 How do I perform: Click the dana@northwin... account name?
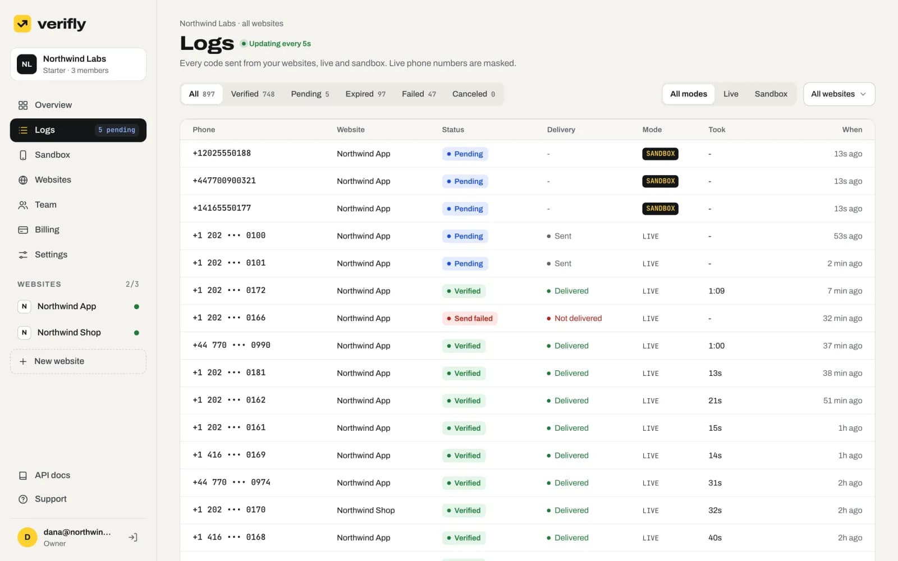(77, 532)
